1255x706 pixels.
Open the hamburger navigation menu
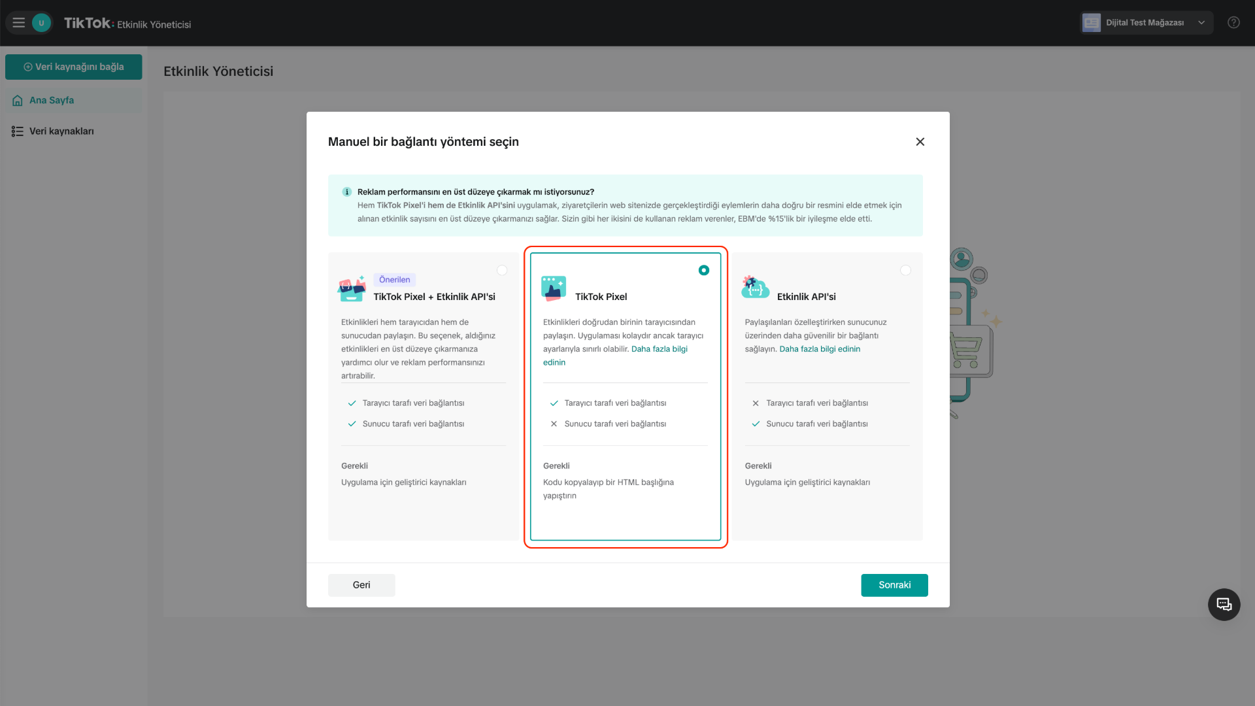coord(19,23)
